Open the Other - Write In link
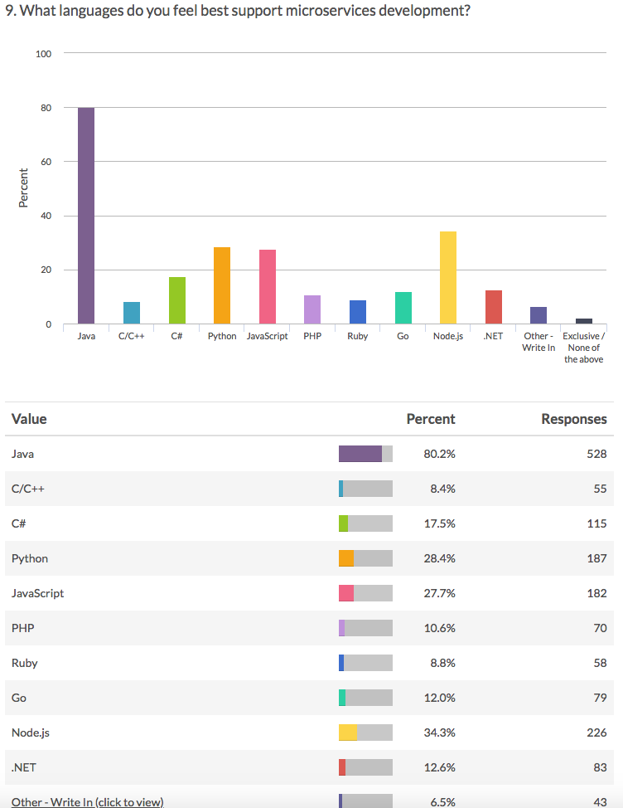 click(x=87, y=801)
